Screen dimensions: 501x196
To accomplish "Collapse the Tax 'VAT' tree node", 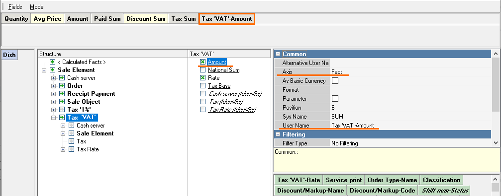I will pyautogui.click(x=53, y=117).
